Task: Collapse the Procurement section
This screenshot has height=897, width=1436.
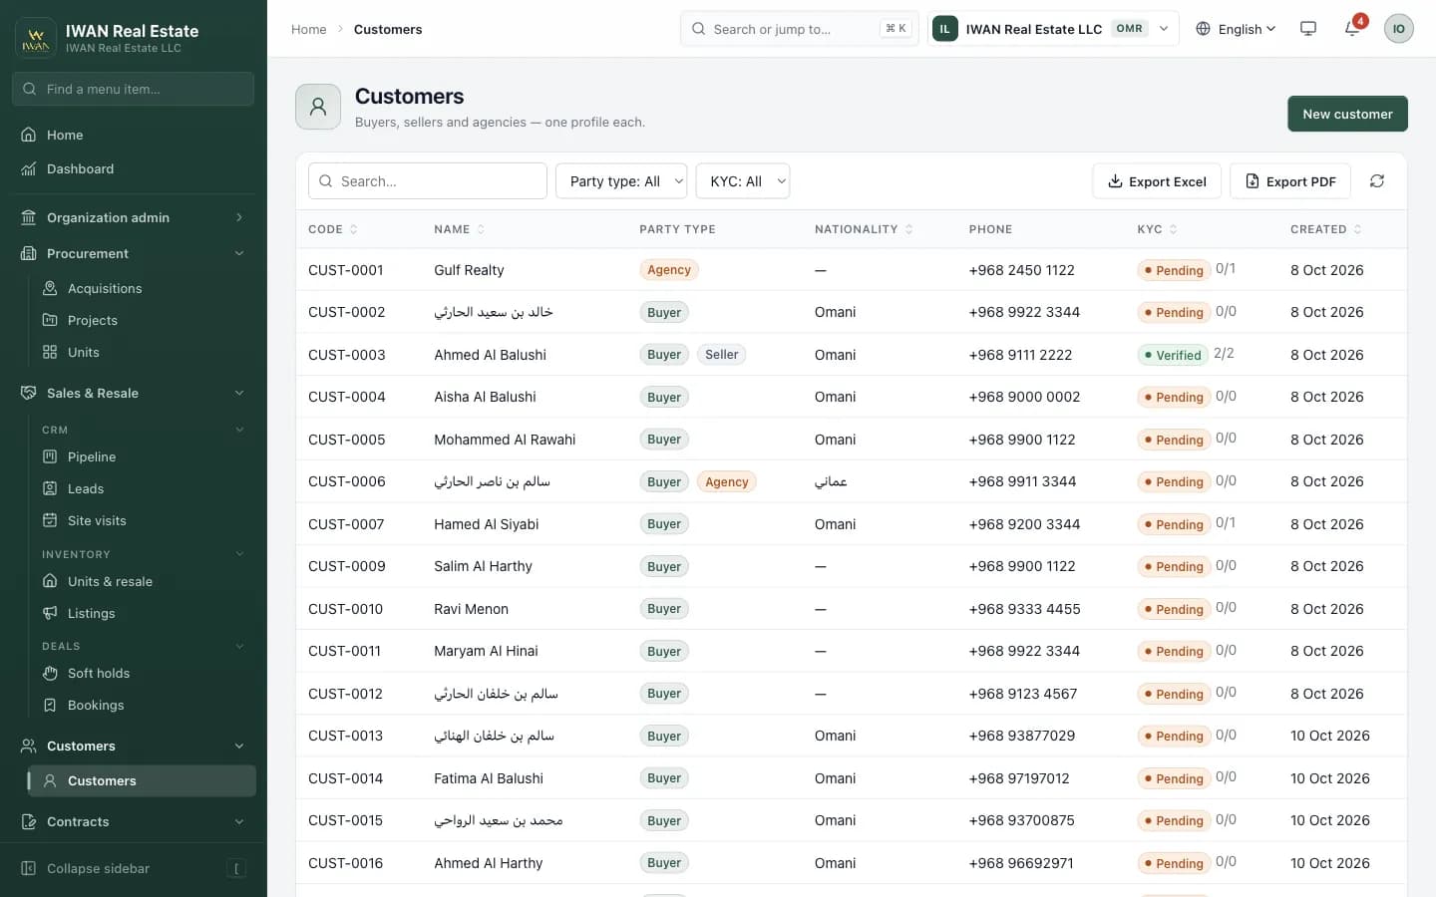Action: 134,253
